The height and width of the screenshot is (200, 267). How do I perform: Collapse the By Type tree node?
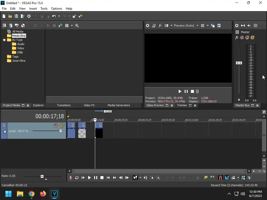click(x=4, y=40)
